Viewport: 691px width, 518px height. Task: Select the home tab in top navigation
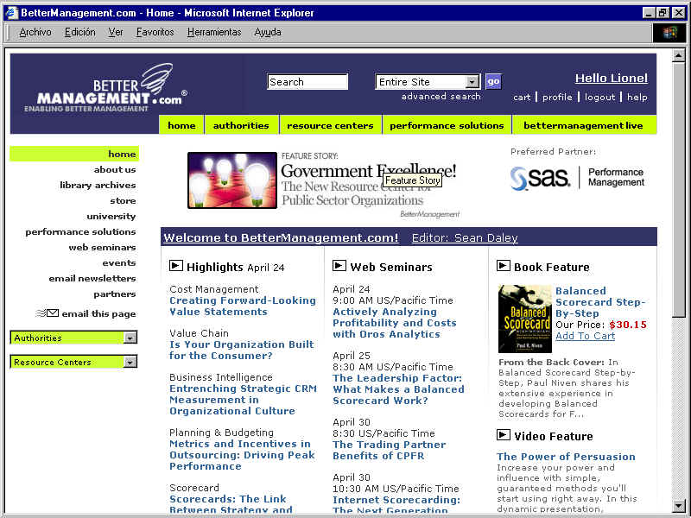coord(181,125)
